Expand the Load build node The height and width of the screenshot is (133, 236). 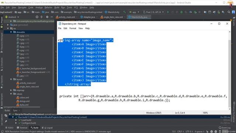pos(16,120)
